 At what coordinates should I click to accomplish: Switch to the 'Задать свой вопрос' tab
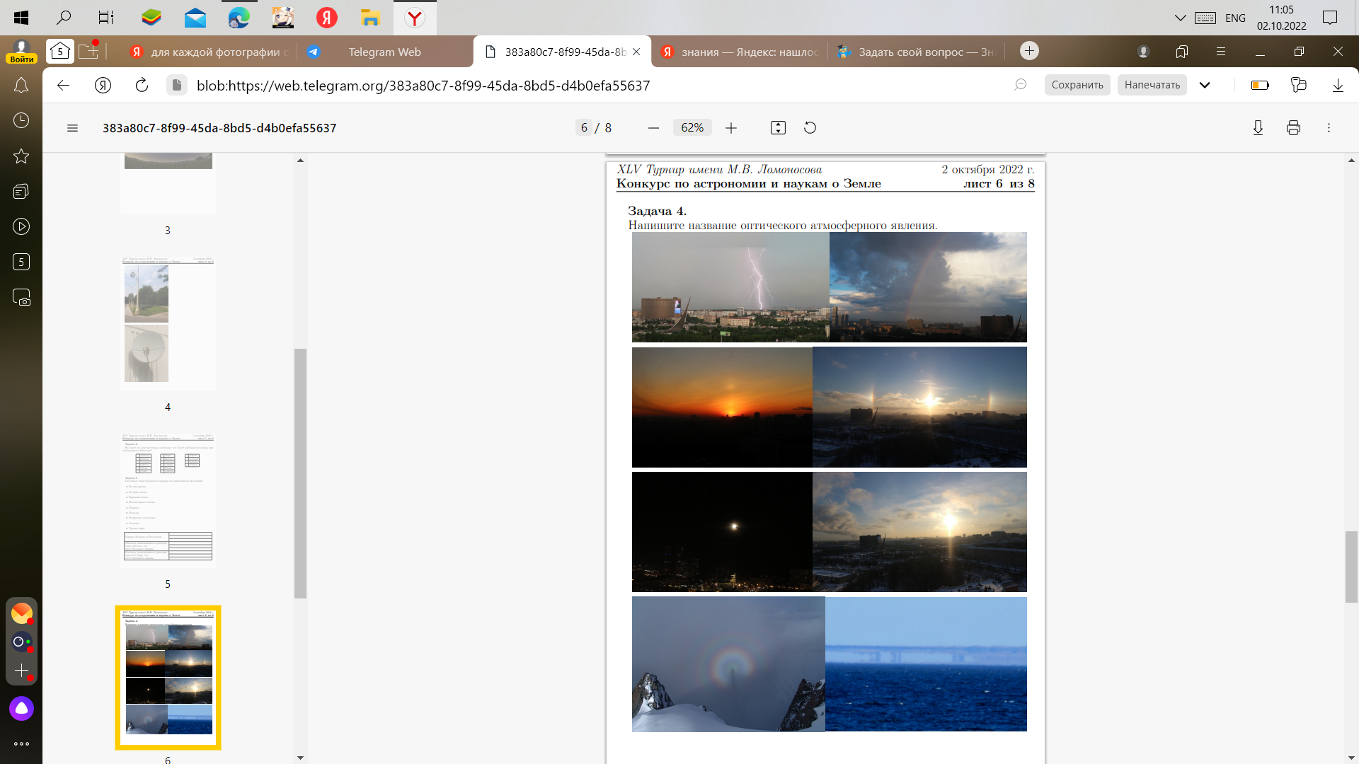point(917,52)
